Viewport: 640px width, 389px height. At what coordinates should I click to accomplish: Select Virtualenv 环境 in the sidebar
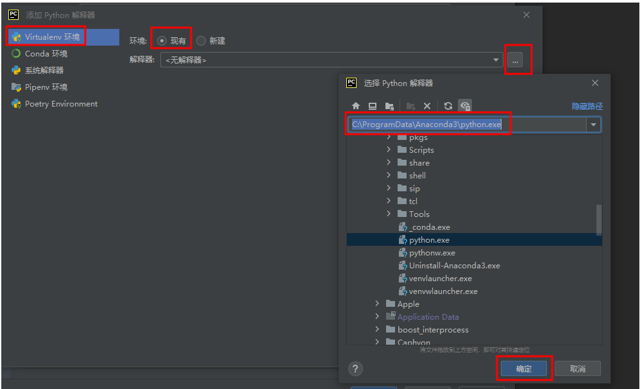[63, 37]
